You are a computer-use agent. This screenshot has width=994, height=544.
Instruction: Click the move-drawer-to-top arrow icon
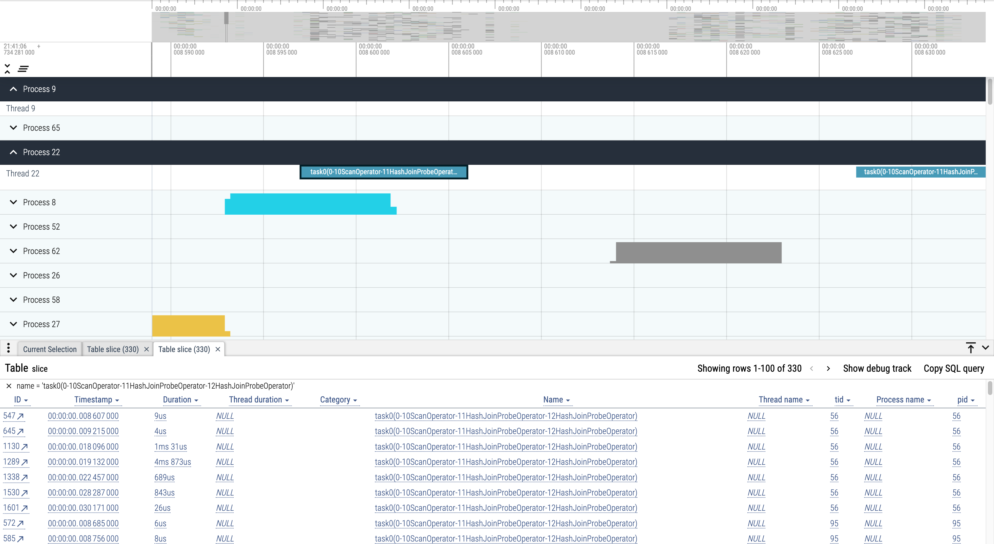(x=970, y=348)
